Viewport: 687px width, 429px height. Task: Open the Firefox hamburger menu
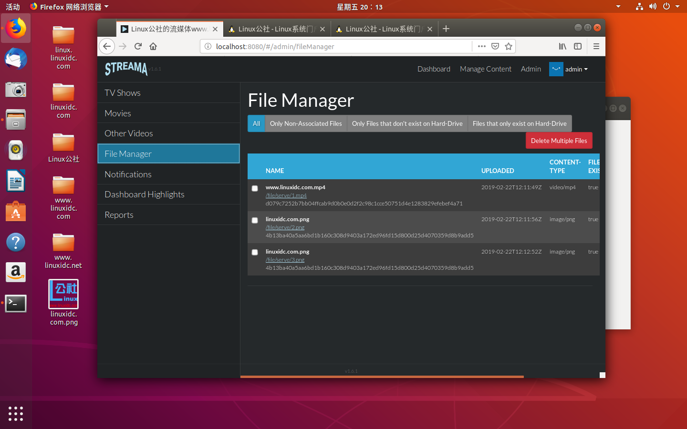click(596, 46)
